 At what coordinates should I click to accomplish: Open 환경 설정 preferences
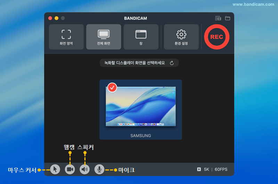click(181, 37)
